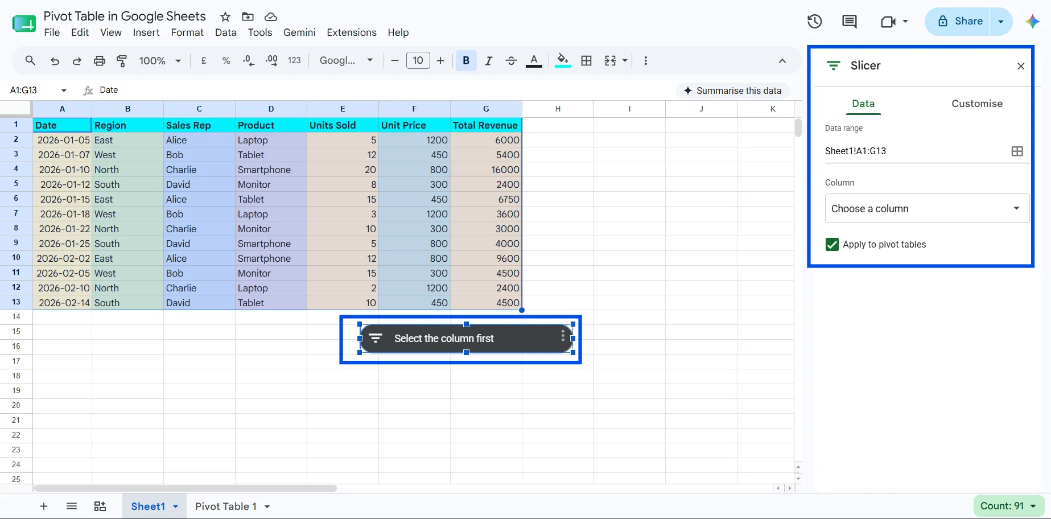The image size is (1051, 519).
Task: Open more number formats 123
Action: point(294,60)
